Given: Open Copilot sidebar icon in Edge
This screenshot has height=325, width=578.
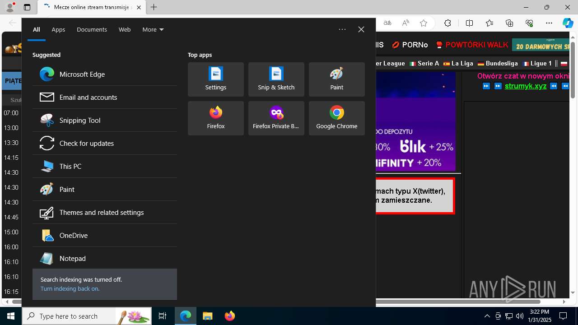Looking at the screenshot, I should coord(568,23).
